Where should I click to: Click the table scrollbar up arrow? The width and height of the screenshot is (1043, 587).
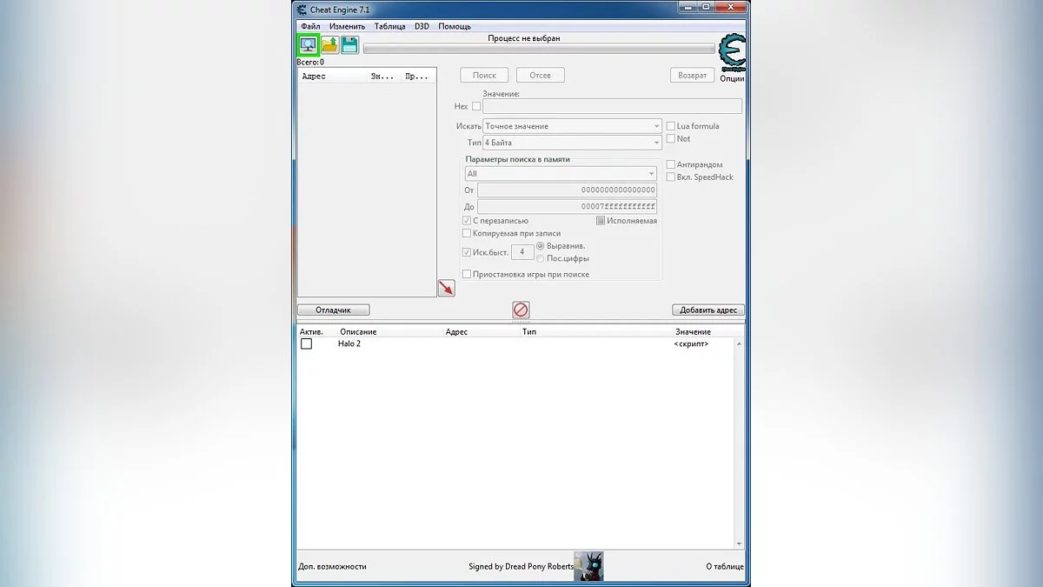[740, 344]
